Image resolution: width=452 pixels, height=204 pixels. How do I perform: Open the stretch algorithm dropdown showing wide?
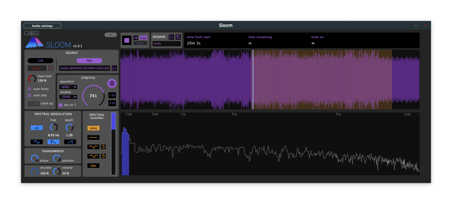68,87
